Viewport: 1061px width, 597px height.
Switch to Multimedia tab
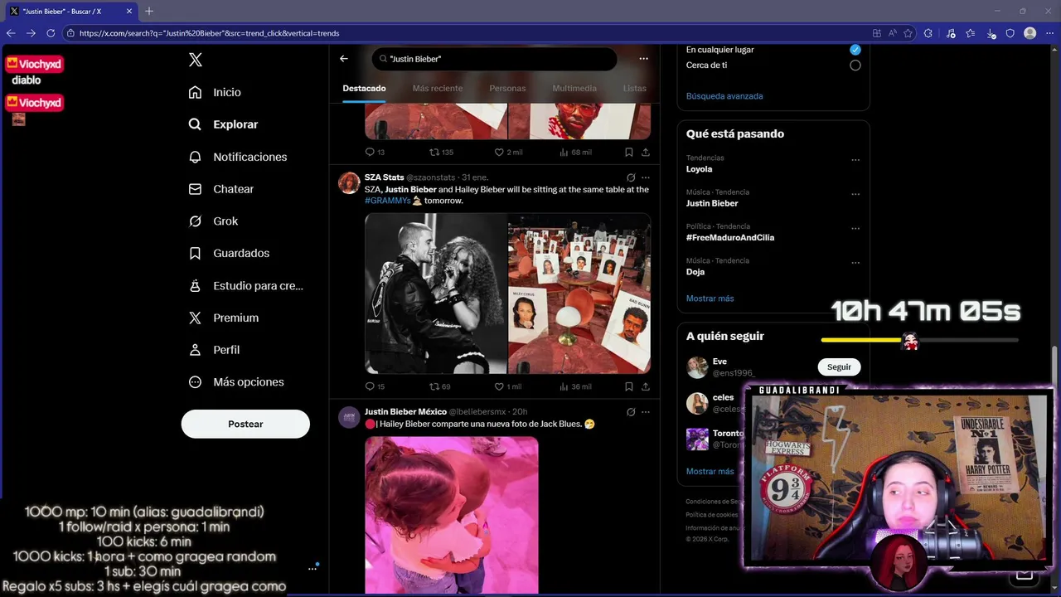click(x=574, y=88)
